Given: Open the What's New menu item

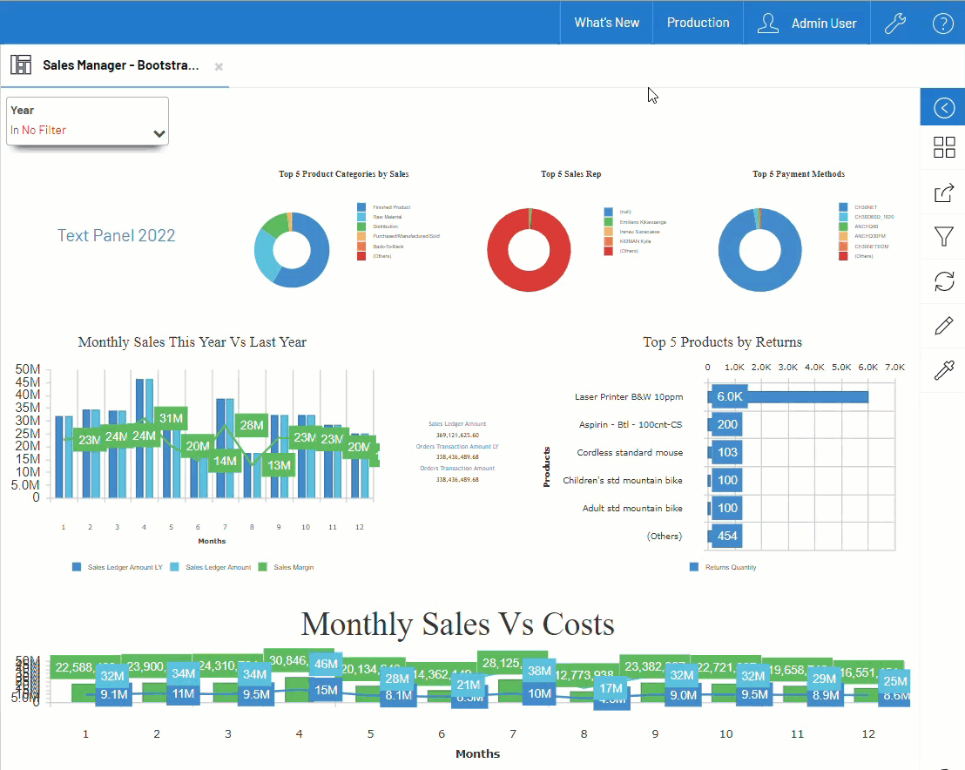Looking at the screenshot, I should click(606, 23).
